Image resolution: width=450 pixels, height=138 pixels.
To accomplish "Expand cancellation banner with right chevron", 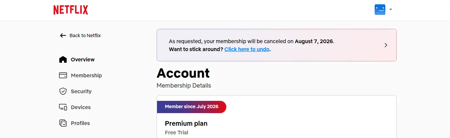I will pyautogui.click(x=386, y=45).
